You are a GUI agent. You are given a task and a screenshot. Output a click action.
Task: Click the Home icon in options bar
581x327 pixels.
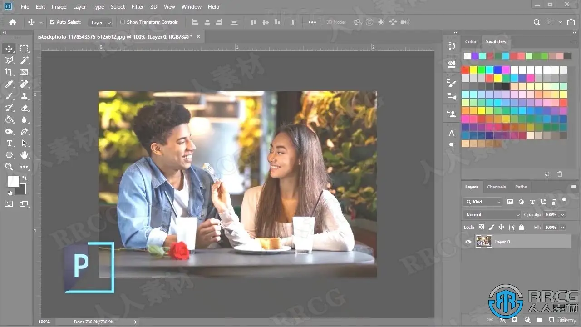13,22
